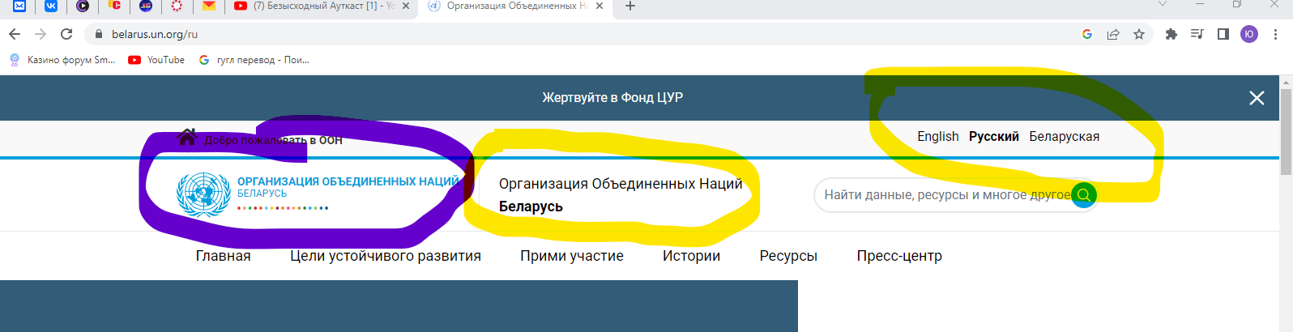Close the Организация Объединенных Наций tab
The image size is (1293, 332).
pos(600,6)
